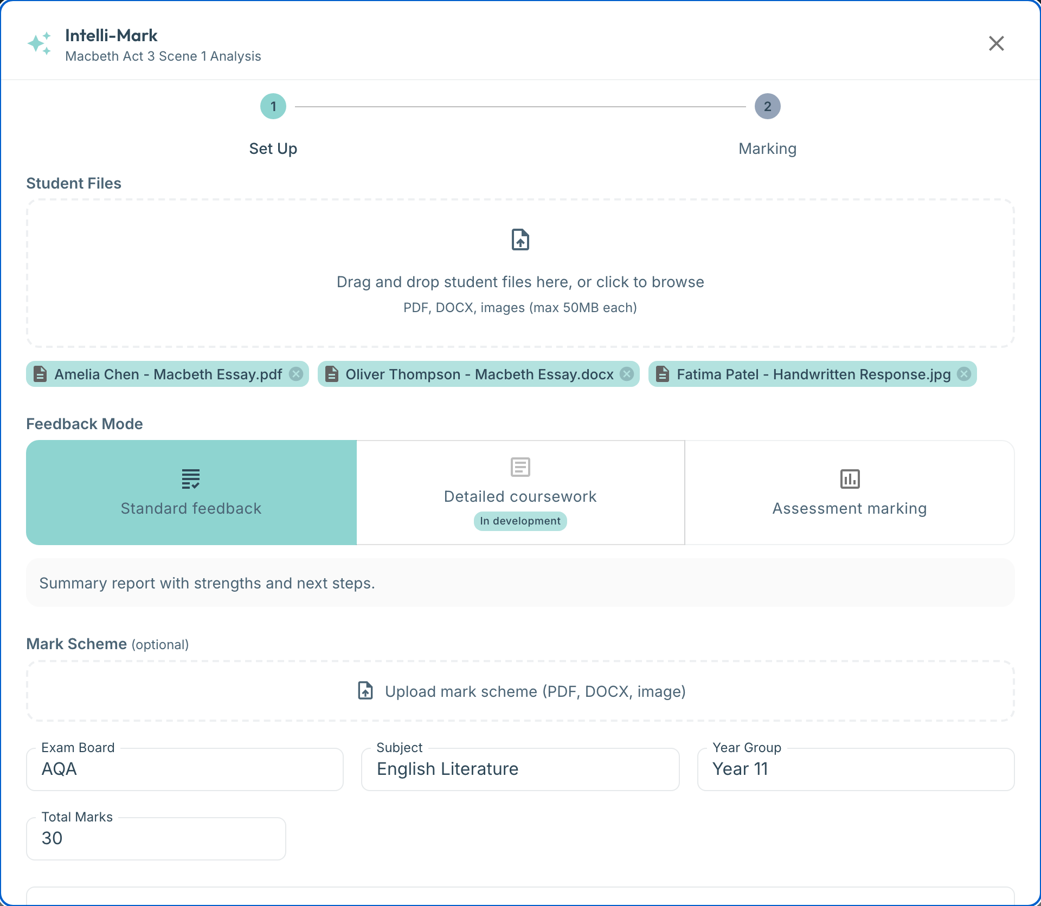The width and height of the screenshot is (1041, 906).
Task: Click the Standard feedback checklist icon
Action: (191, 479)
